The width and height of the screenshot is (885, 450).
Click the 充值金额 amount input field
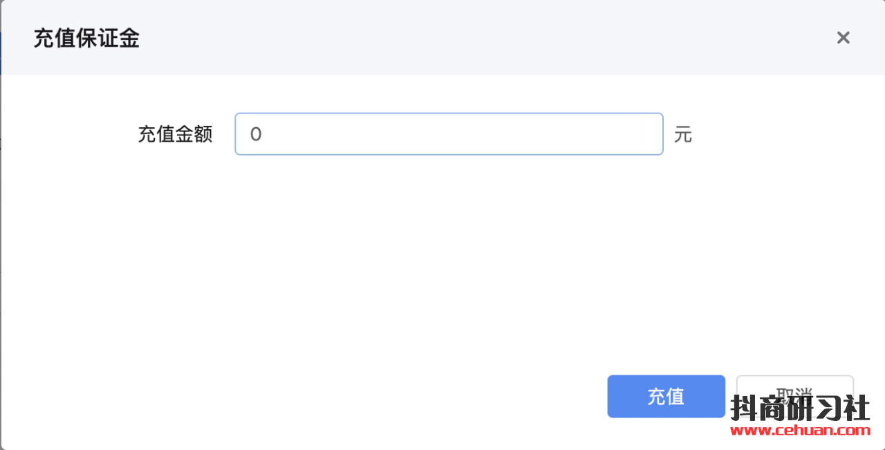tap(449, 134)
